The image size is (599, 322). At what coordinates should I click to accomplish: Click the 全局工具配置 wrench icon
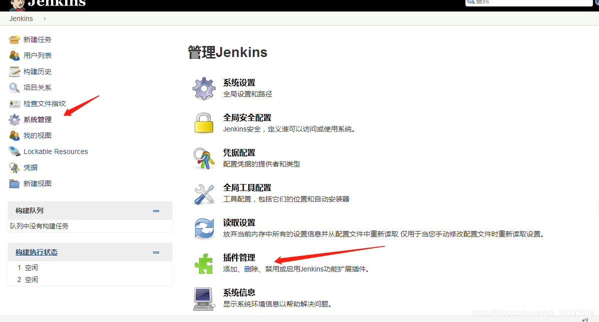[204, 194]
